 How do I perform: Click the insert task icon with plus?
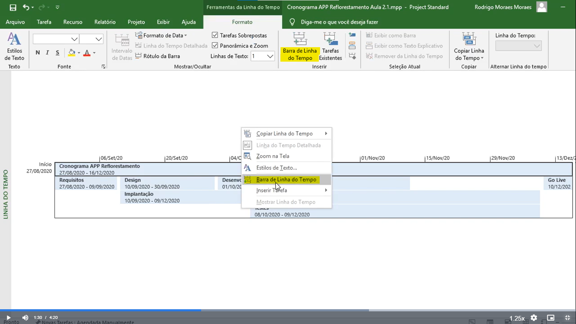pyautogui.click(x=352, y=35)
